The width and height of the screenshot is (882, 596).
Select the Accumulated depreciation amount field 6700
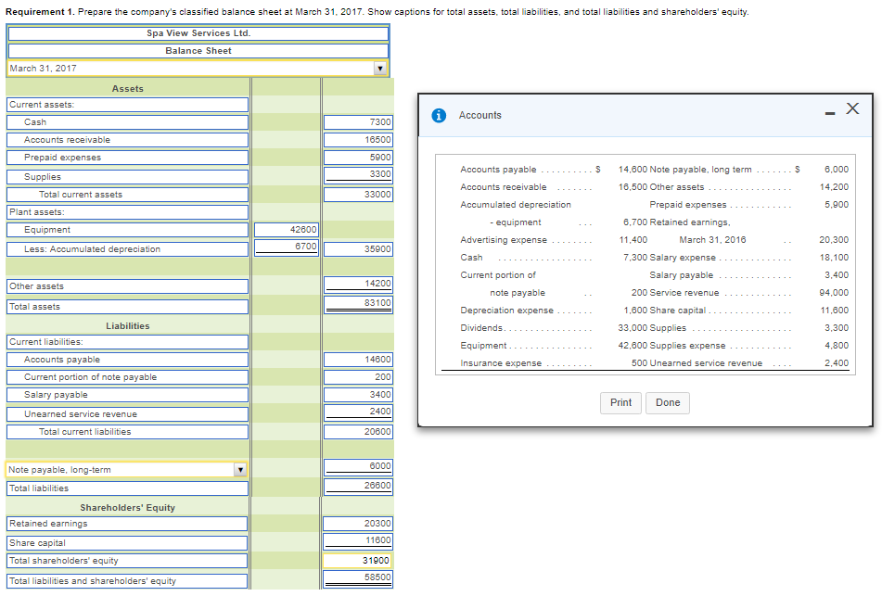click(287, 247)
